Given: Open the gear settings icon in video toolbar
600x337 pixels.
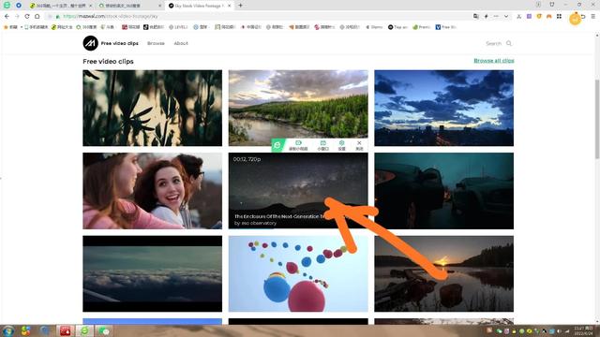Looking at the screenshot, I should pyautogui.click(x=341, y=145).
